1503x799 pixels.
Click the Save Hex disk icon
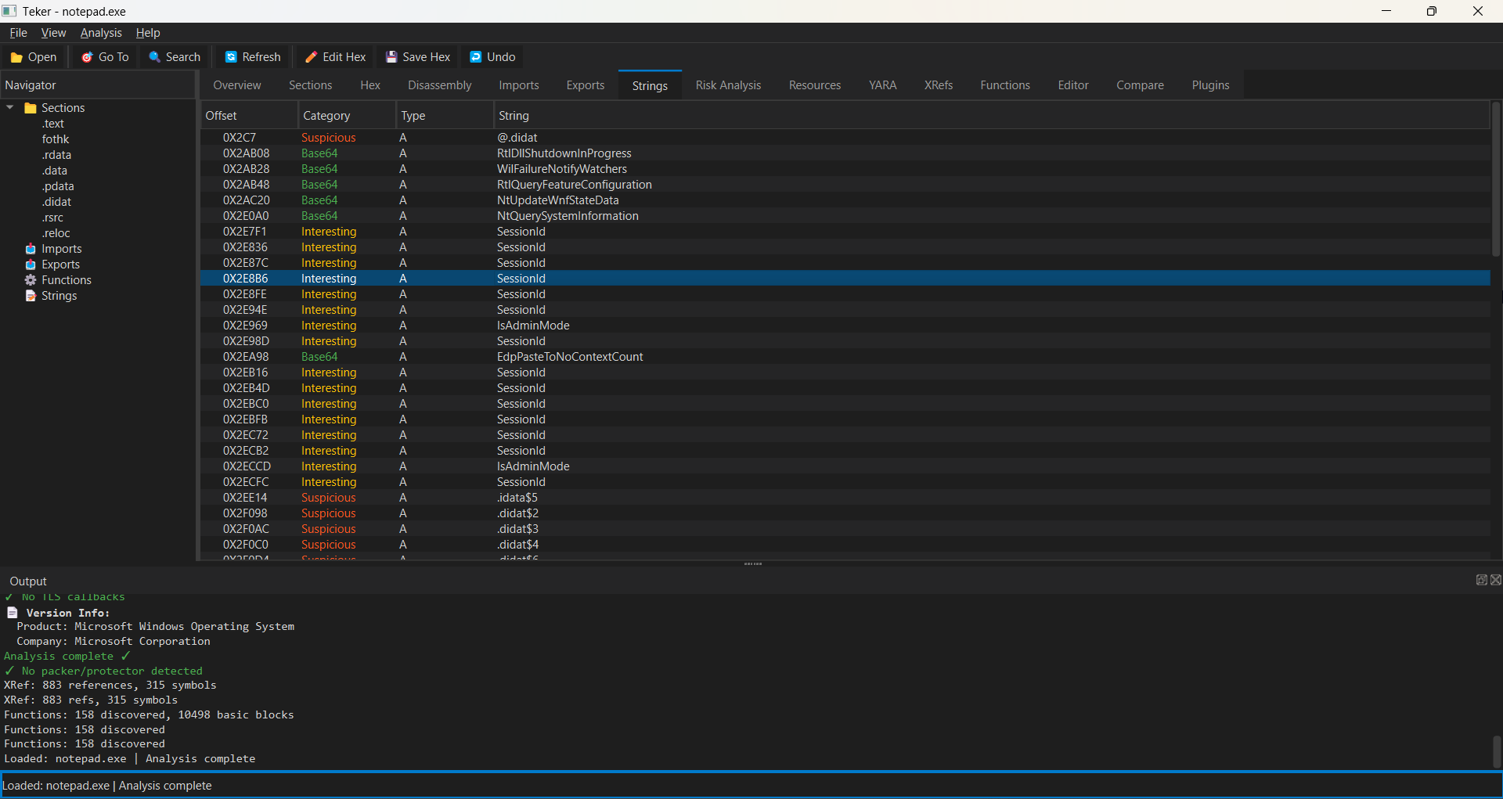tap(391, 57)
